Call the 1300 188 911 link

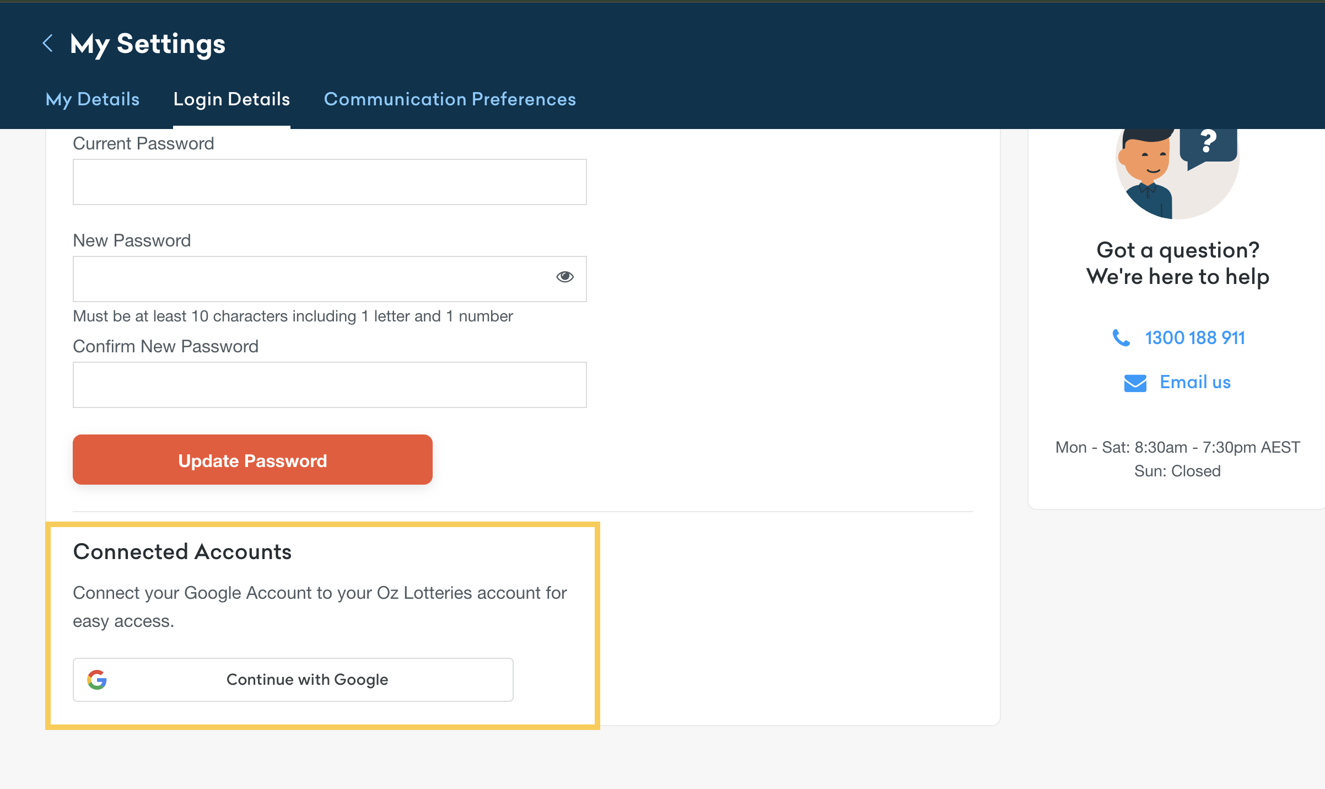(x=1194, y=337)
